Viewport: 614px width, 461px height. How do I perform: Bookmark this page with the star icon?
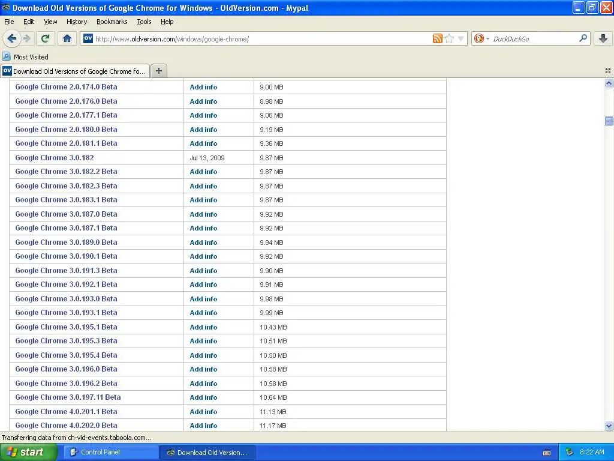[449, 38]
